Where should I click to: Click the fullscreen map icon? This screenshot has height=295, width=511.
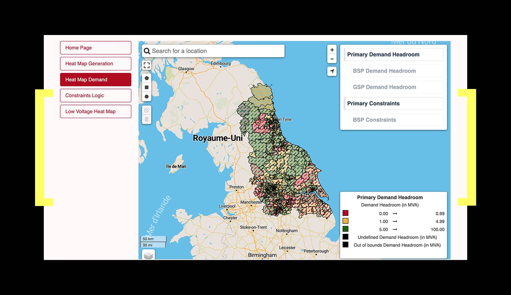pos(146,65)
